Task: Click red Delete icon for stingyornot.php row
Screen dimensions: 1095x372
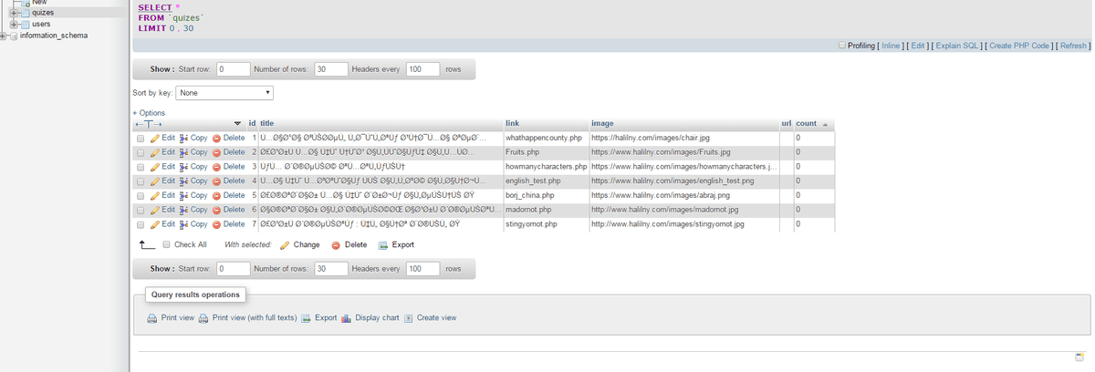Action: (216, 223)
